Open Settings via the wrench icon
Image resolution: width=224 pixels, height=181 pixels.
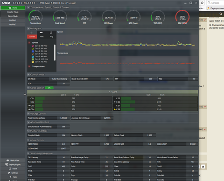9,173
